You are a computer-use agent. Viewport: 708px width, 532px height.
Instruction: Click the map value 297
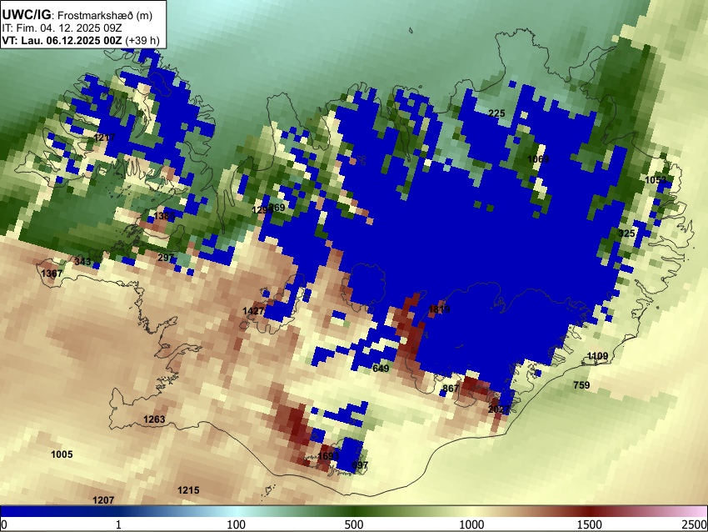(166, 258)
